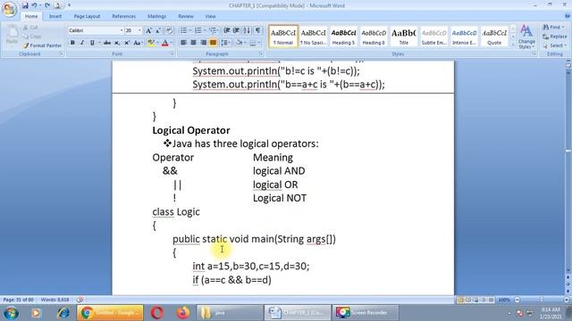This screenshot has width=572, height=321.
Task: Sort text with the A-Z icon
Action: click(x=247, y=30)
